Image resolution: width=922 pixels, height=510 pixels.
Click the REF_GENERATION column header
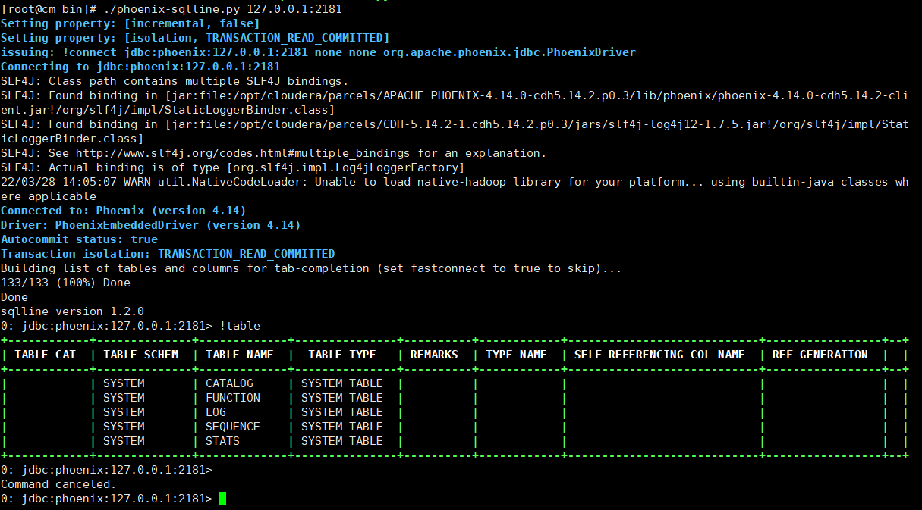[x=820, y=355]
